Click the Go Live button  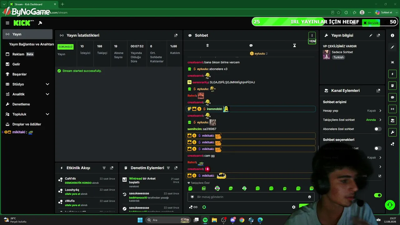coord(371,22)
